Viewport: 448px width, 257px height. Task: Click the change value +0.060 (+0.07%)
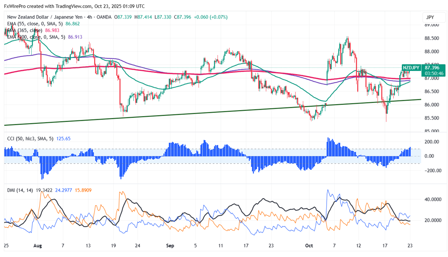pos(211,17)
